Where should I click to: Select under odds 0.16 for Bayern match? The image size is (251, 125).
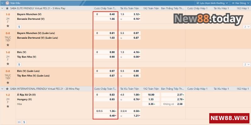coord(130,19)
